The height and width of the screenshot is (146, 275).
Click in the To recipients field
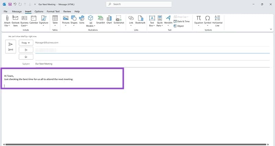(152, 50)
